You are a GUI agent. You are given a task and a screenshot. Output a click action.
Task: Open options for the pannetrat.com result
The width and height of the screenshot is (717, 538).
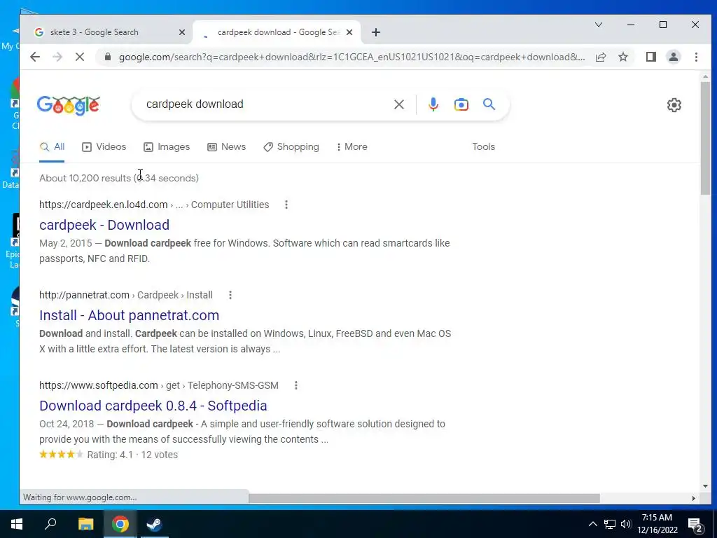230,295
